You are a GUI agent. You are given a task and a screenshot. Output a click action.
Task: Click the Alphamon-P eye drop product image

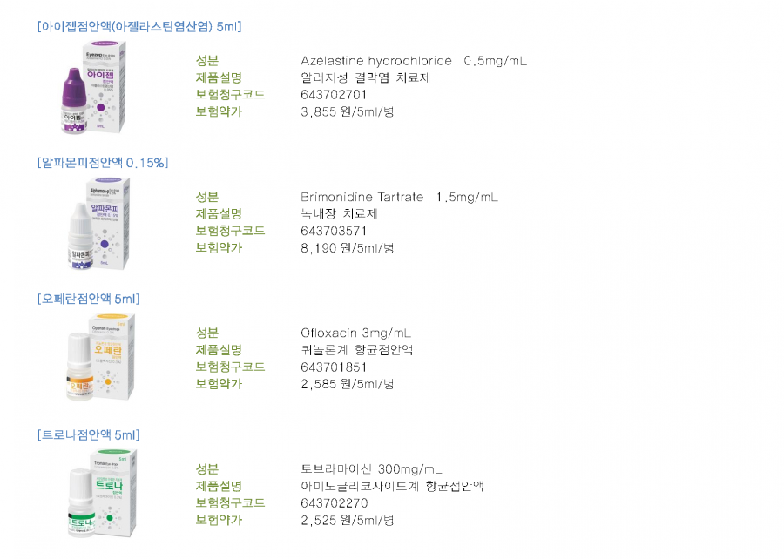point(98,224)
